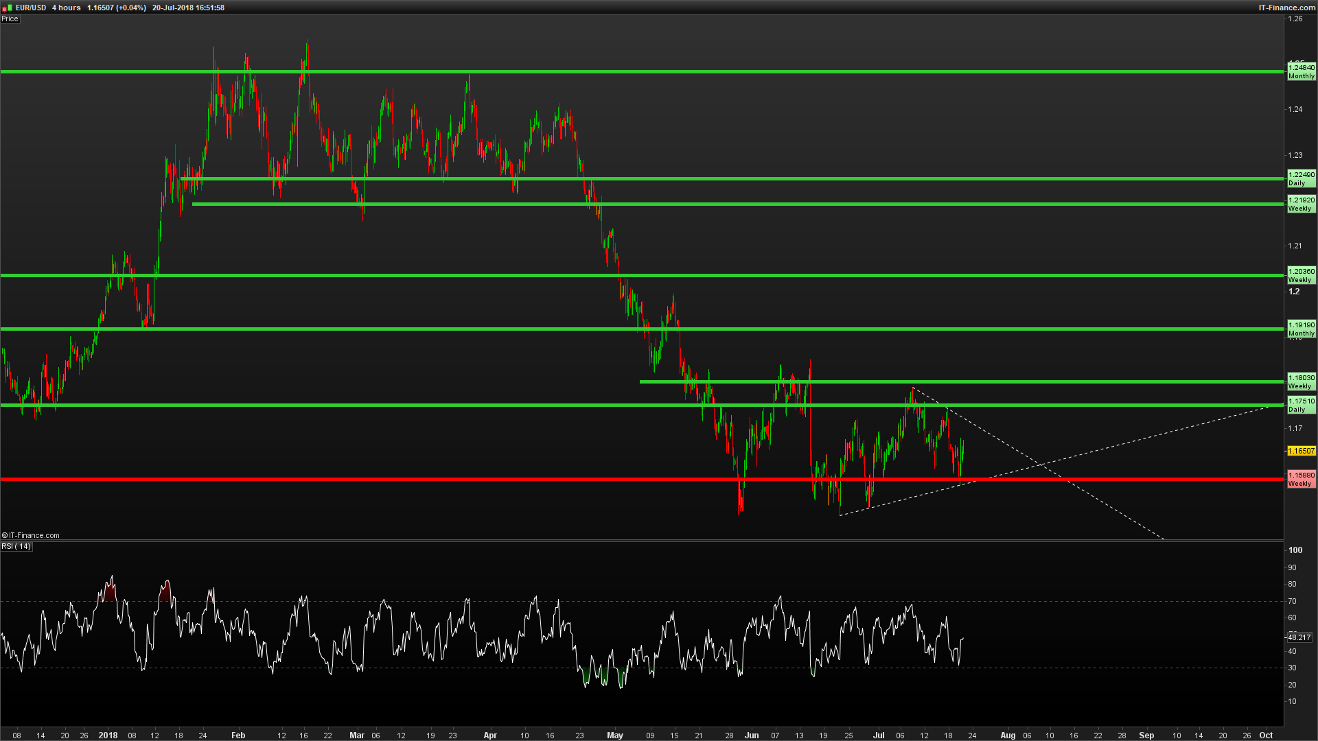
Task: Click the 1.21920 Weekly price level label
Action: point(1301,204)
